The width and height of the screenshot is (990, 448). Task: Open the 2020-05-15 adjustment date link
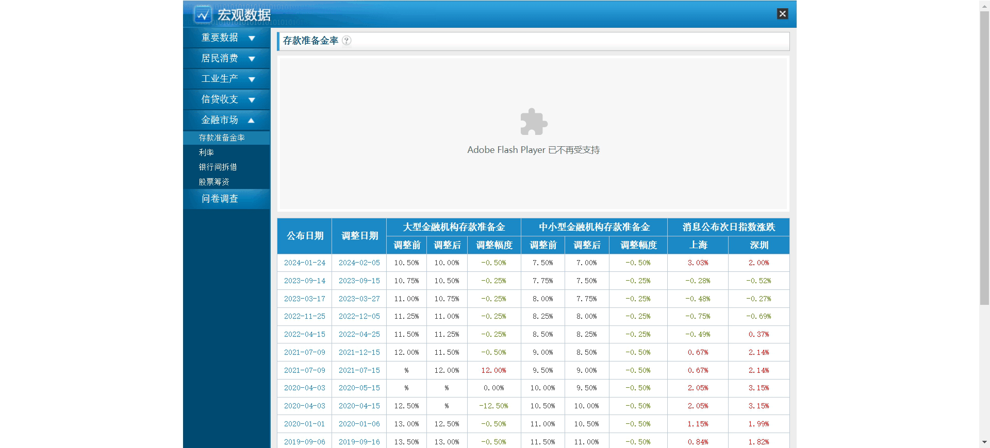(359, 388)
